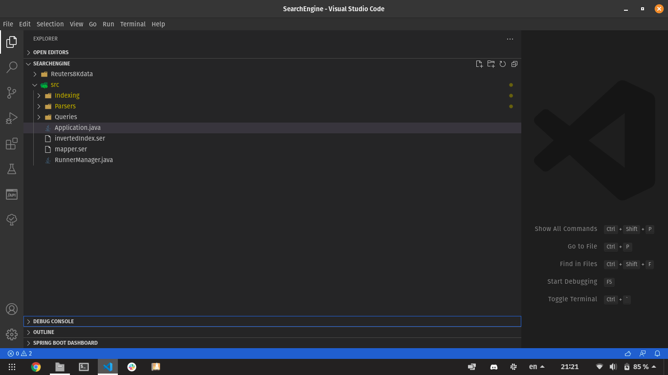668x375 pixels.
Task: Open the Run menu
Action: pos(109,24)
